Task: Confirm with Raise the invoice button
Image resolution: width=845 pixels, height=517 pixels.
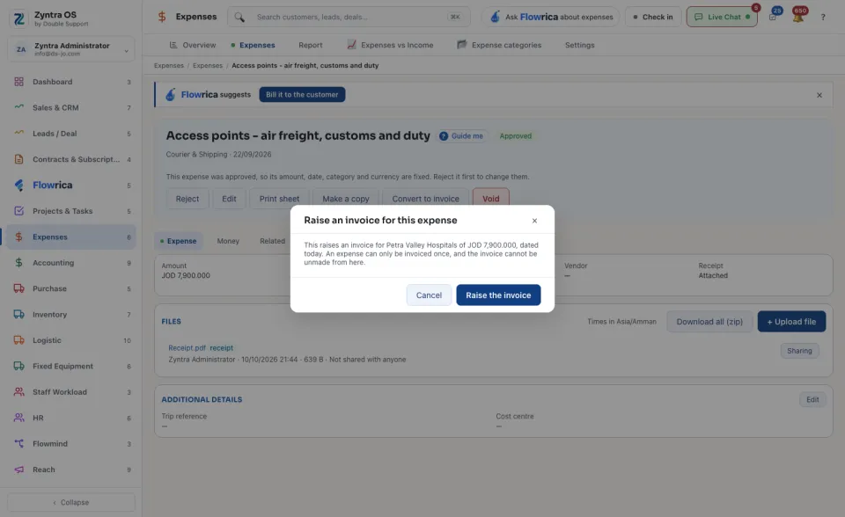Action: pos(498,295)
